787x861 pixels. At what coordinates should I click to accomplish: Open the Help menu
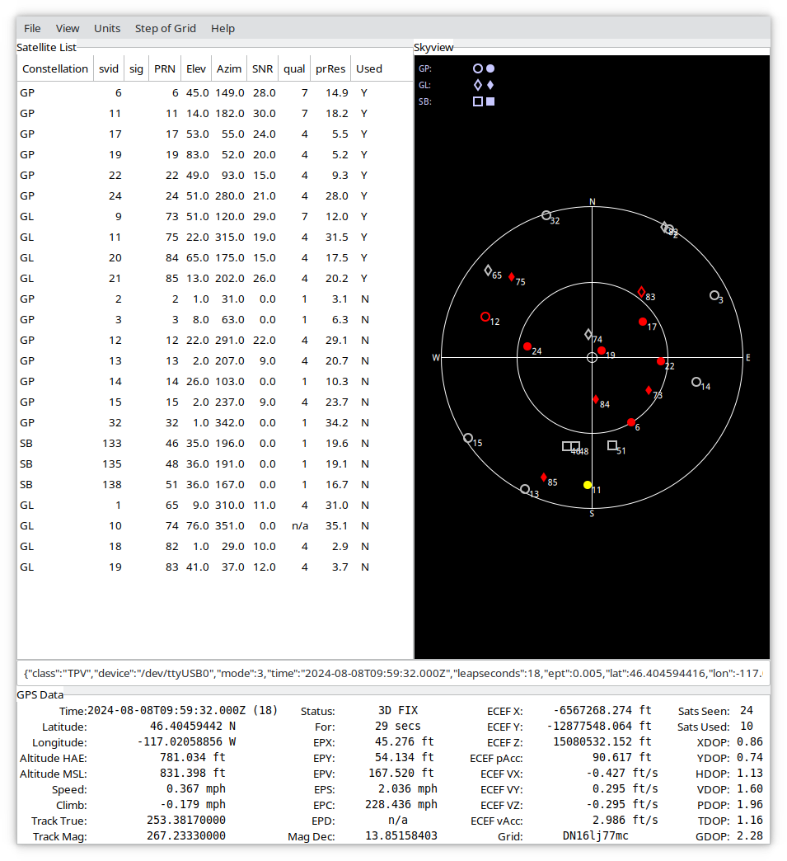click(223, 28)
